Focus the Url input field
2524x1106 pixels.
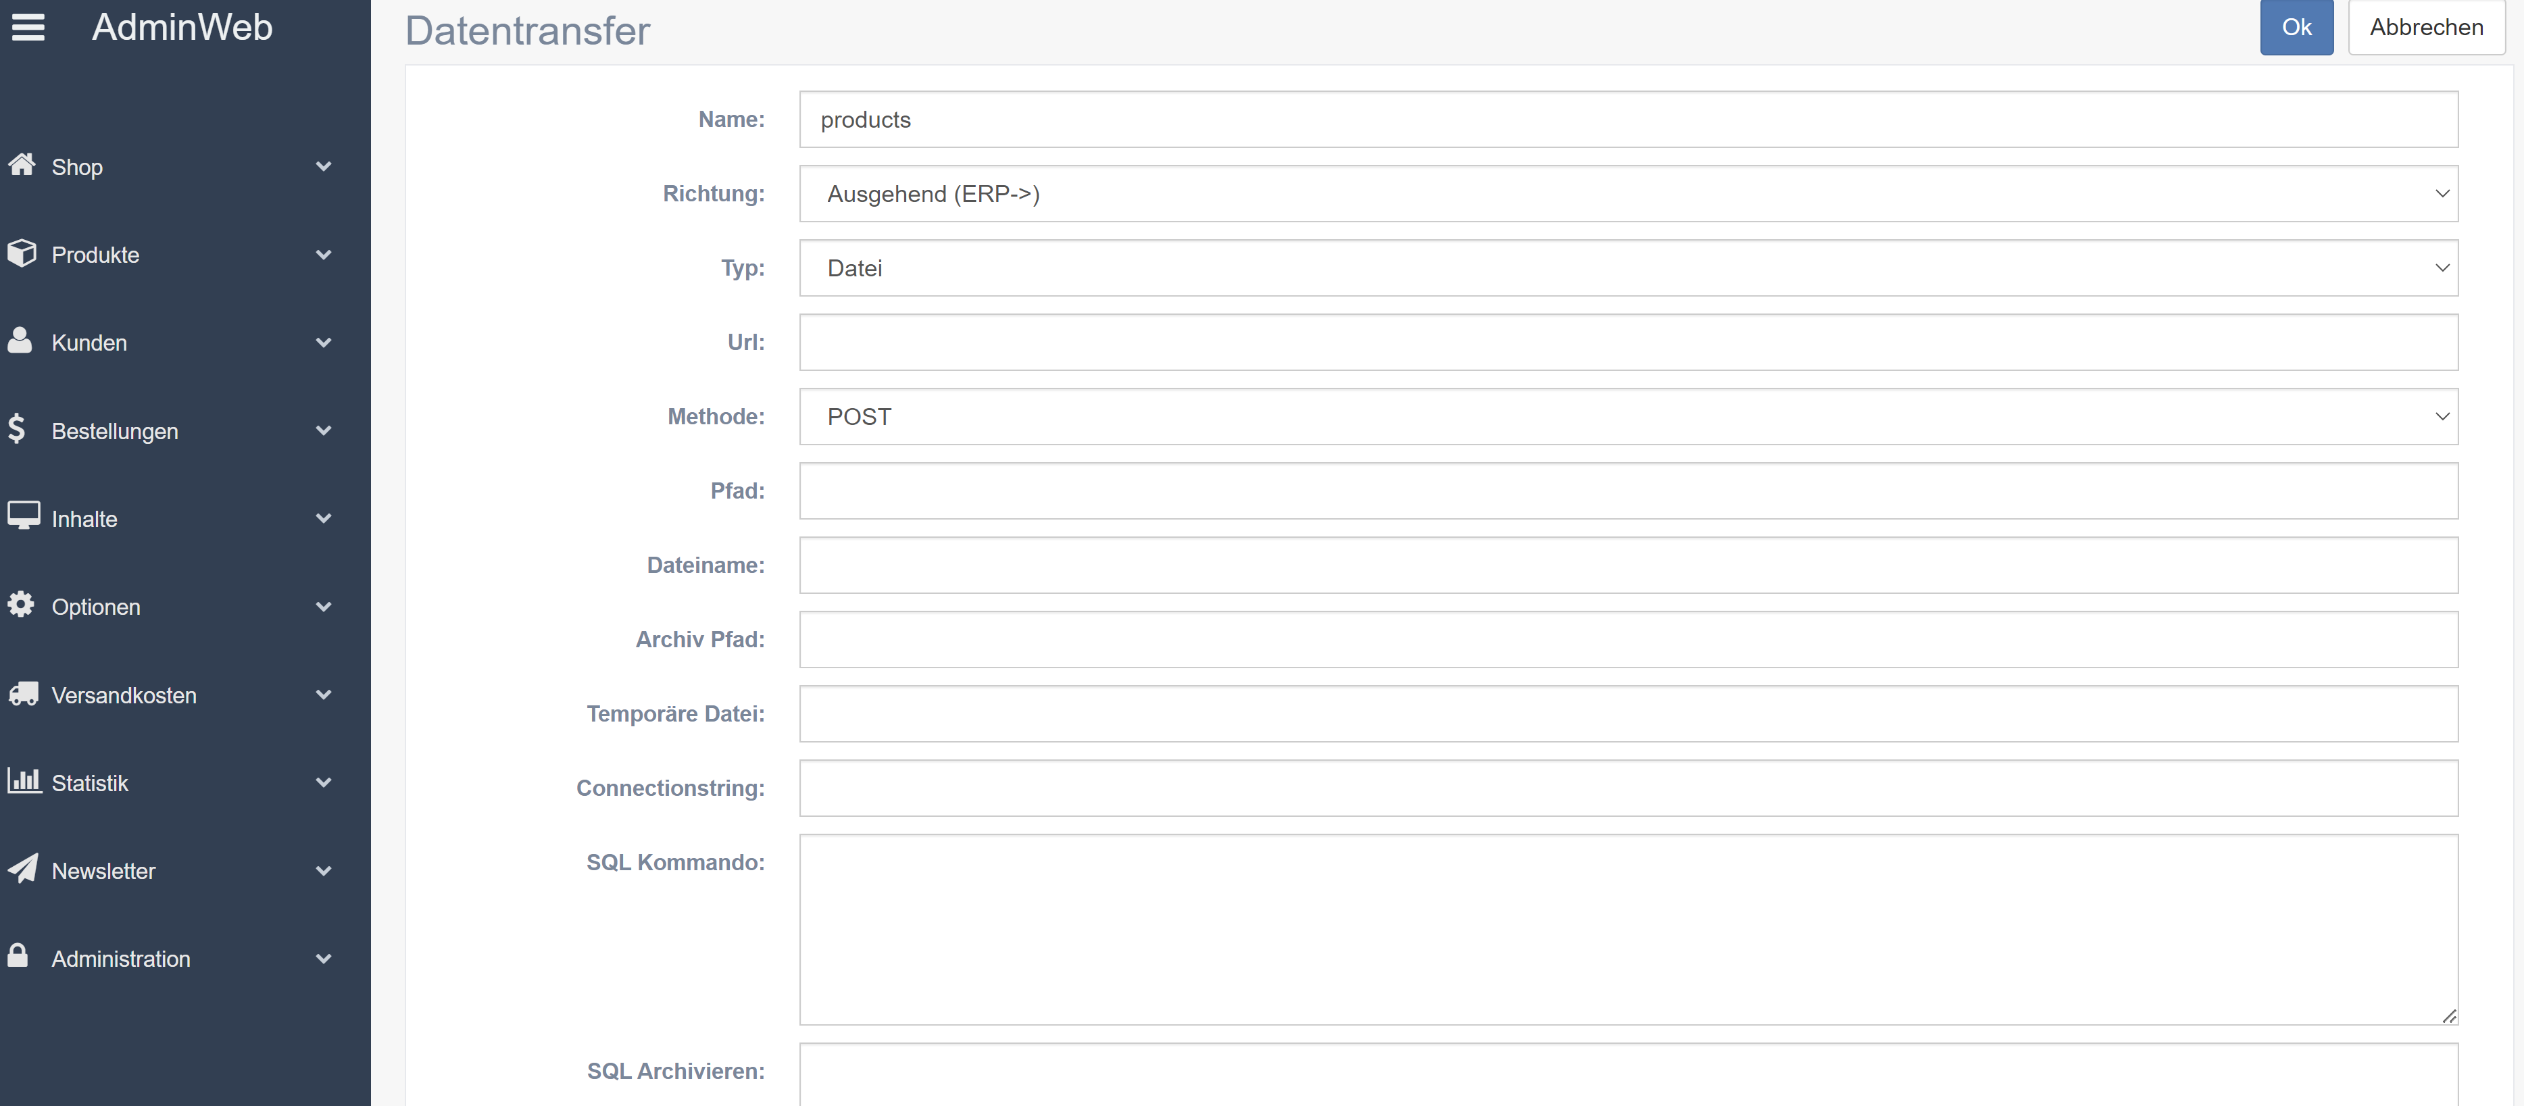coord(1629,342)
